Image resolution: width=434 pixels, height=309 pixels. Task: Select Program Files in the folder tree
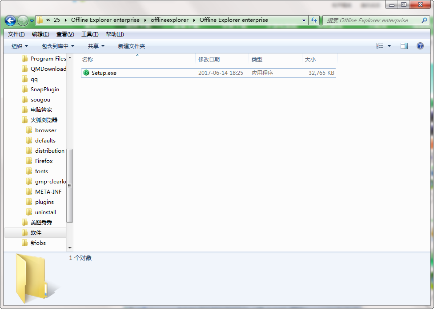click(44, 58)
